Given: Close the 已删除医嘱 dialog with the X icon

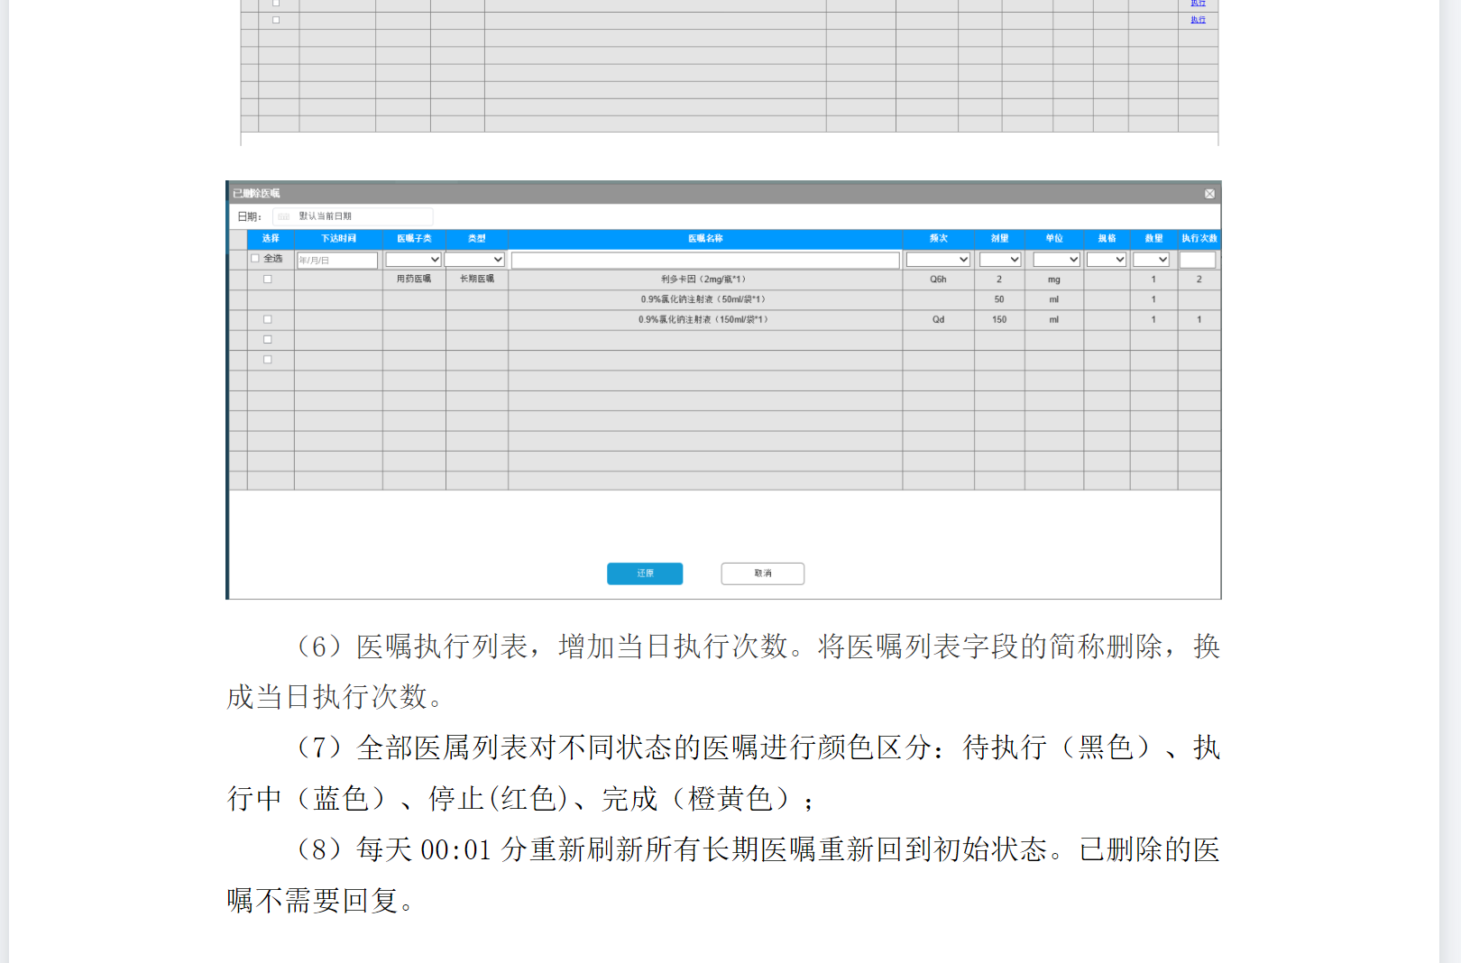Looking at the screenshot, I should click(x=1209, y=194).
